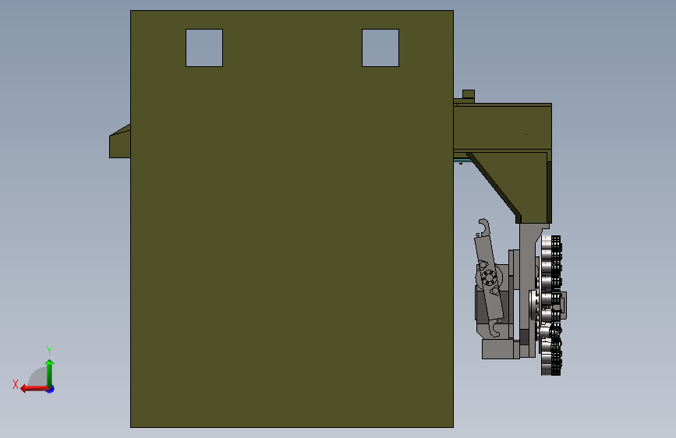Select the small block atop the arm
Viewport: 676px width, 438px height.
[x=469, y=94]
